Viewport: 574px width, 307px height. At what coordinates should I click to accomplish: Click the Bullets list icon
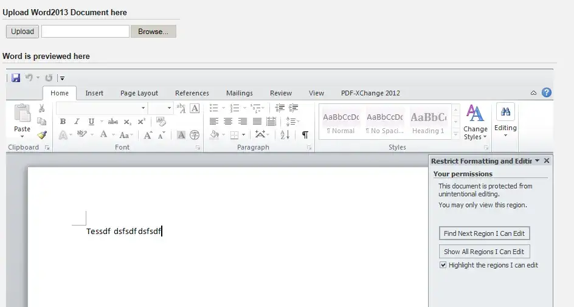214,108
